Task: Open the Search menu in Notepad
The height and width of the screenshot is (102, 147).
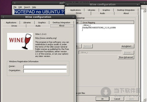Action: point(27,7)
